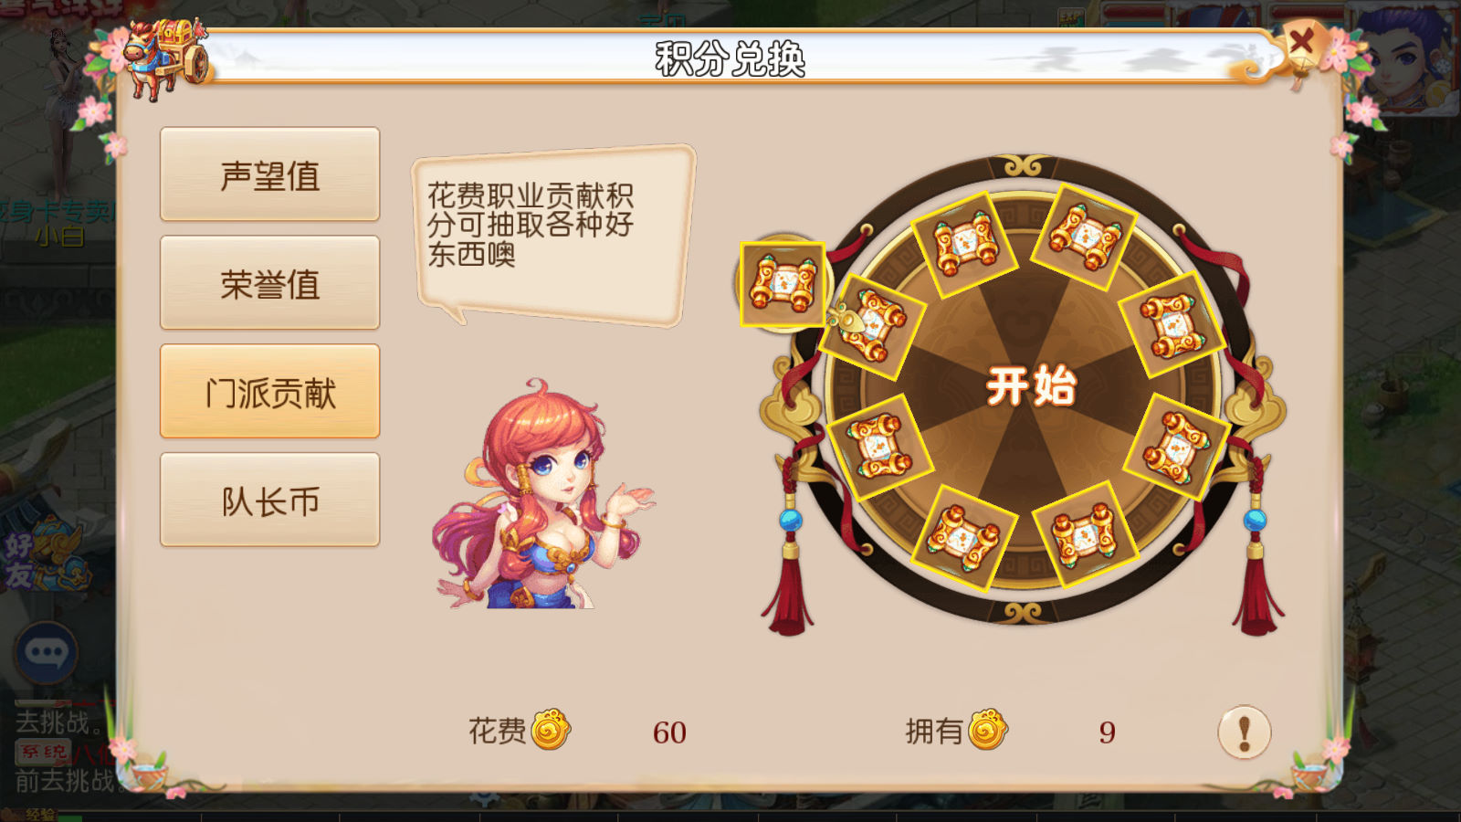The image size is (1461, 822).
Task: Select the top-left scroll prize on wheel
Action: [964, 244]
